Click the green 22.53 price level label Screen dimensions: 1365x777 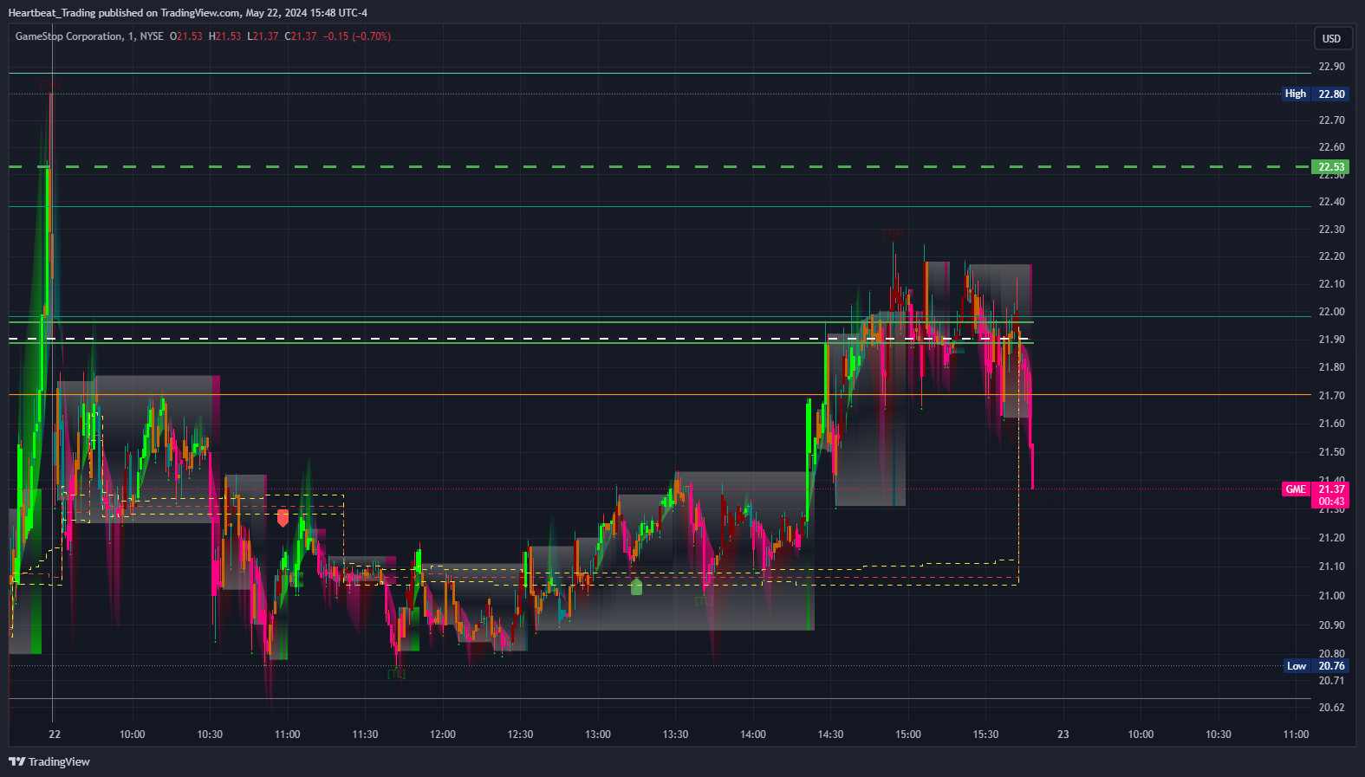tap(1331, 167)
